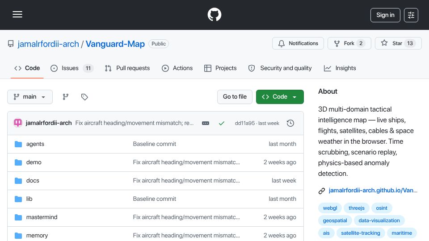Open commit message in demo row
Image resolution: width=429 pixels, height=241 pixels.
click(x=186, y=162)
